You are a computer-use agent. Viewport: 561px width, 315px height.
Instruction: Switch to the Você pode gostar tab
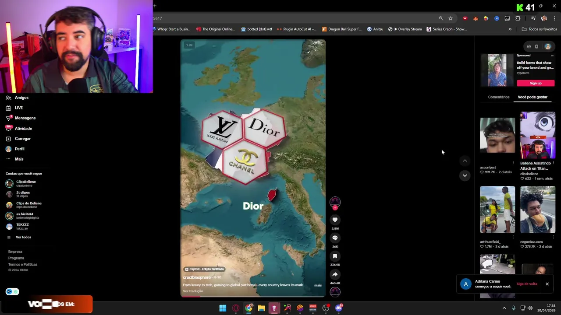[533, 97]
